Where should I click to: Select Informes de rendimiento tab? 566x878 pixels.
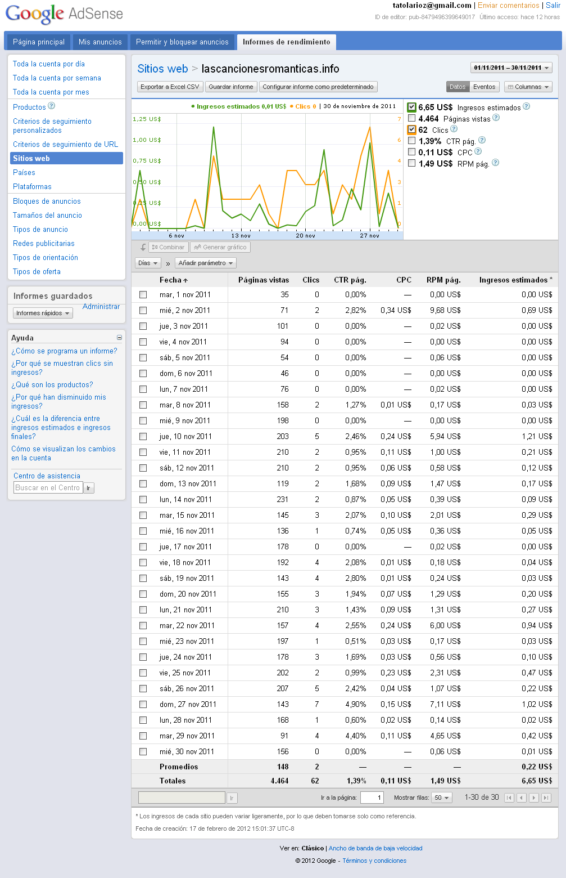click(287, 42)
